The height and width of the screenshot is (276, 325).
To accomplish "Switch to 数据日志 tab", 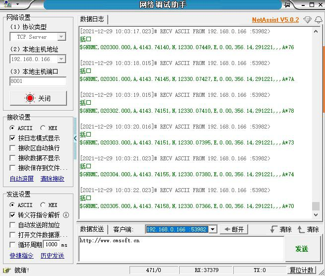I will [92, 19].
